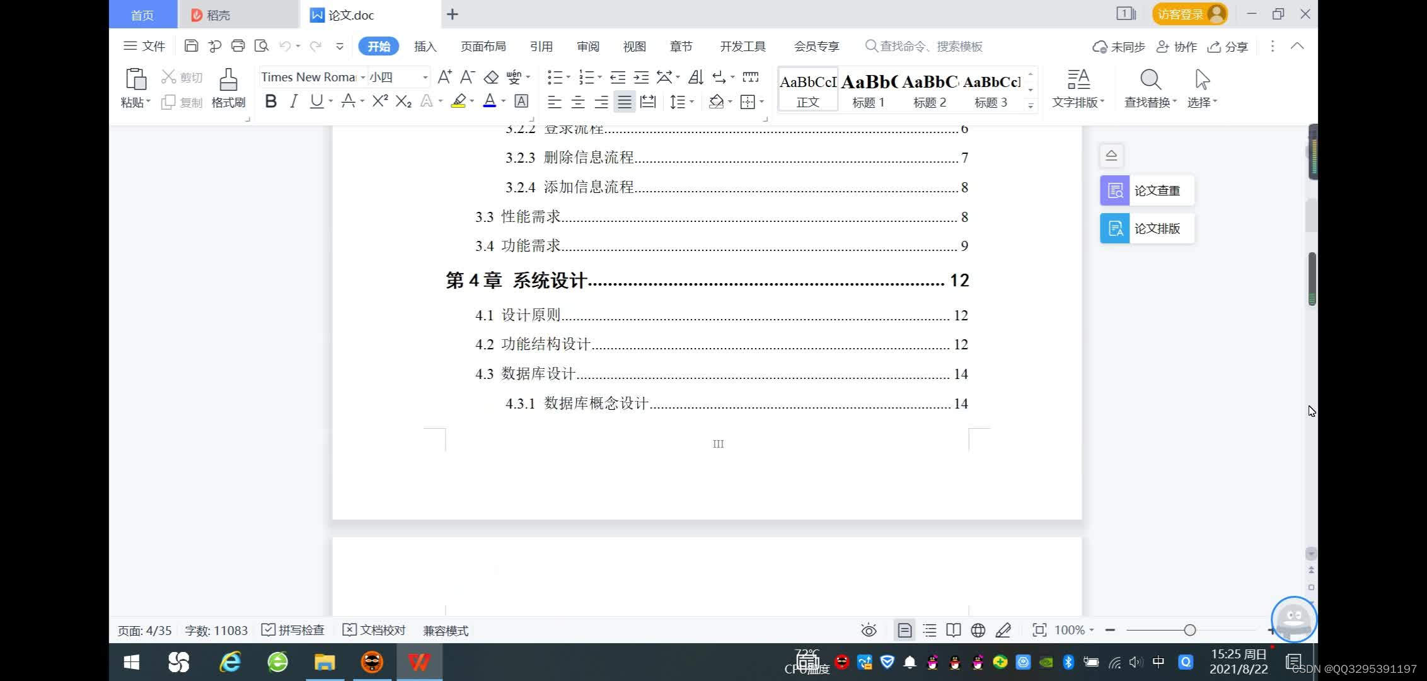Toggle Italic formatting
Viewport: 1427px width, 681px height.
tap(293, 101)
